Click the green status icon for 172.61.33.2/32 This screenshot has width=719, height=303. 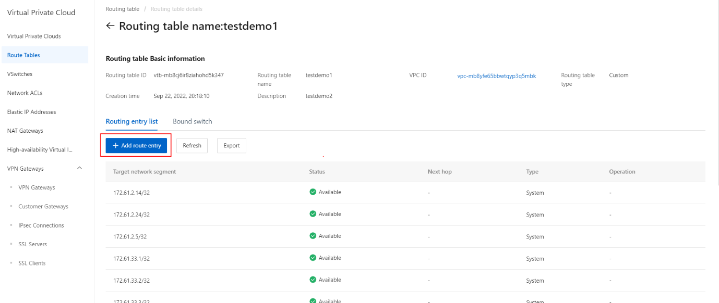tap(313, 280)
